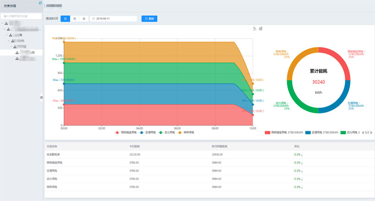Select the 年 time range button
This screenshot has width=375, height=201.
[x=84, y=19]
